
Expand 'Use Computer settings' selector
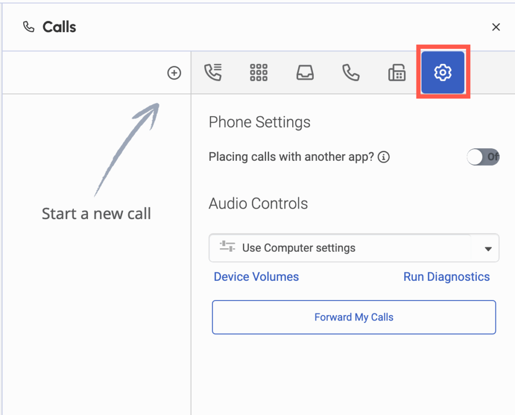pos(354,248)
